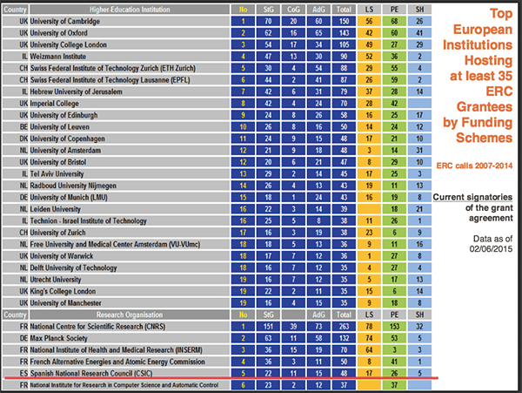Click the ETH Zurich institution name
Image resolution: width=522 pixels, height=393 pixels.
tap(113, 68)
